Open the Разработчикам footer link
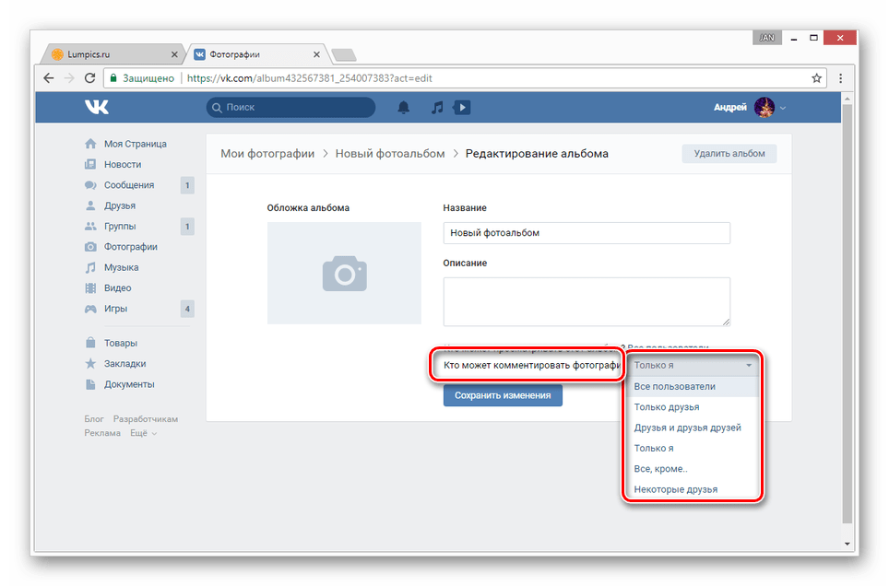 146,419
